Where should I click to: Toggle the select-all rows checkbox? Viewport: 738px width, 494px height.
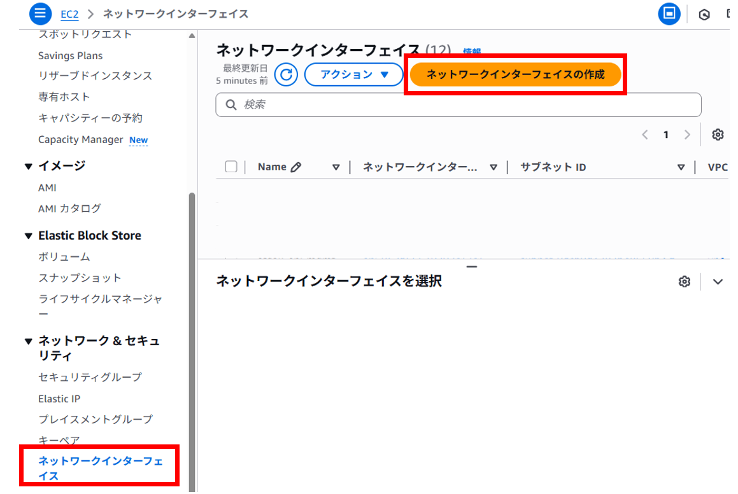(231, 167)
